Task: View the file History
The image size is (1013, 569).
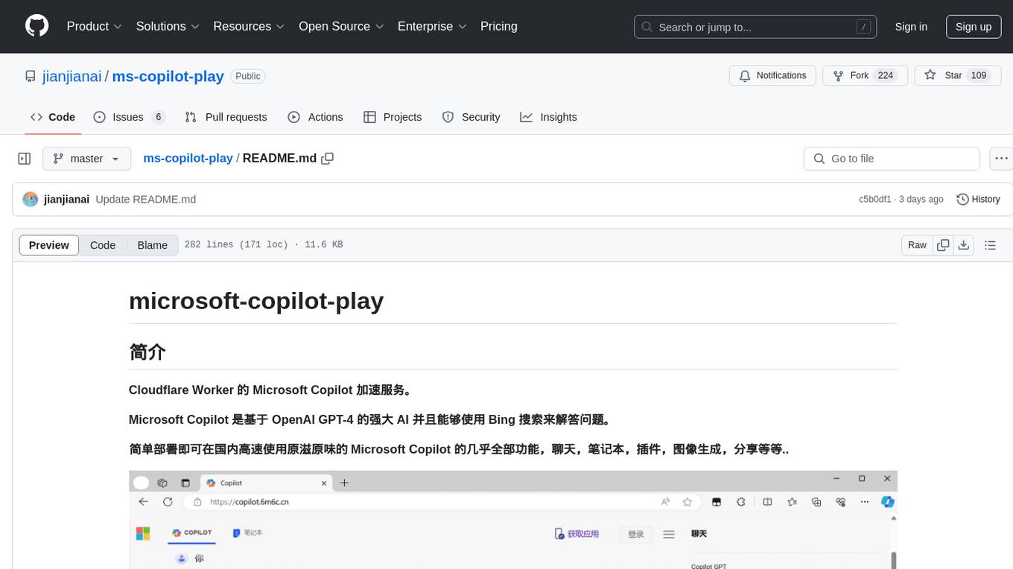Action: click(978, 200)
